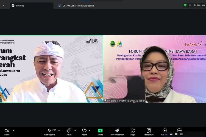Viewport: 206px width, 137px height.
Task: Choose the minimal strip layout icon
Action: click(166, 135)
